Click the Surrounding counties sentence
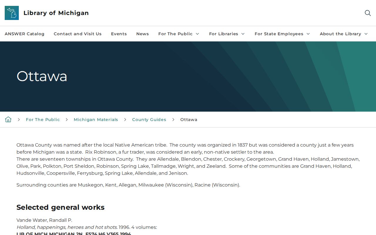Viewport: 376px width, 235px height. 128,185
